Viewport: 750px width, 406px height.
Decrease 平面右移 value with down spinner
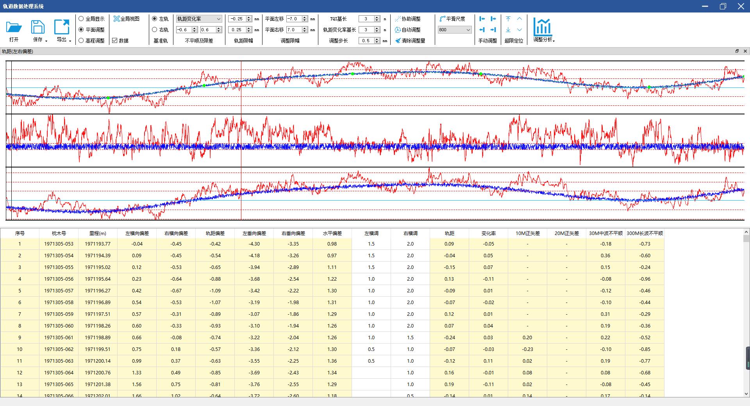[x=305, y=31]
